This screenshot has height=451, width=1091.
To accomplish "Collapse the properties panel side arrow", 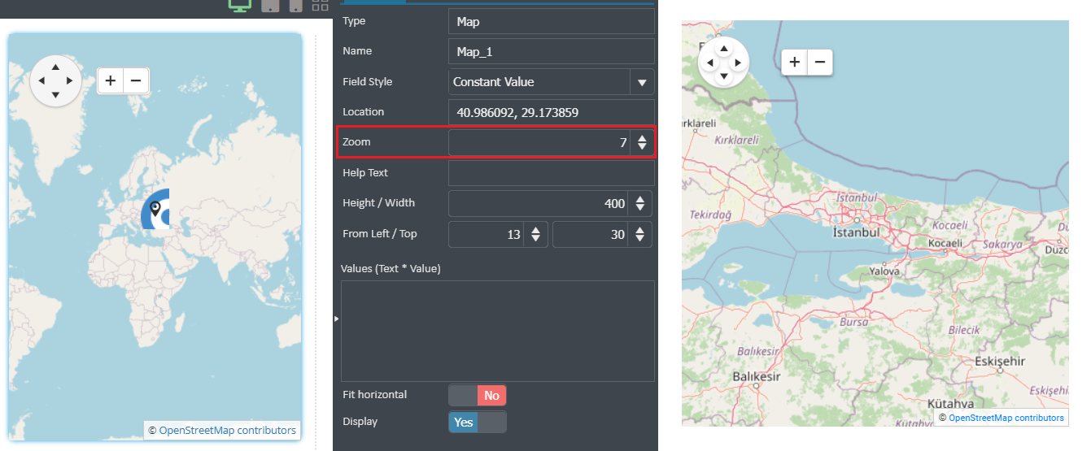I will tap(337, 319).
